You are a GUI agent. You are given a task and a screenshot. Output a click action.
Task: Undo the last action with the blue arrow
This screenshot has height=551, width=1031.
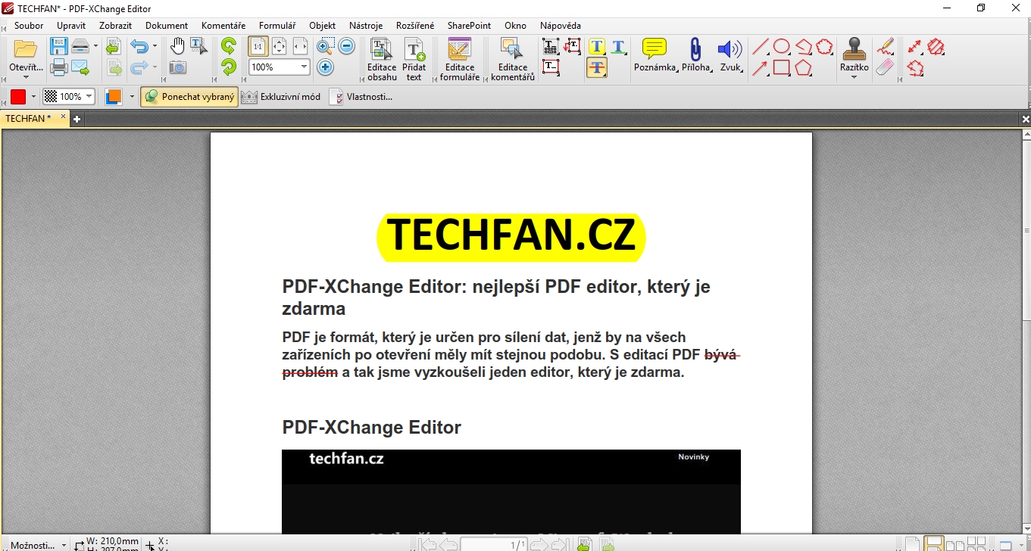click(139, 47)
